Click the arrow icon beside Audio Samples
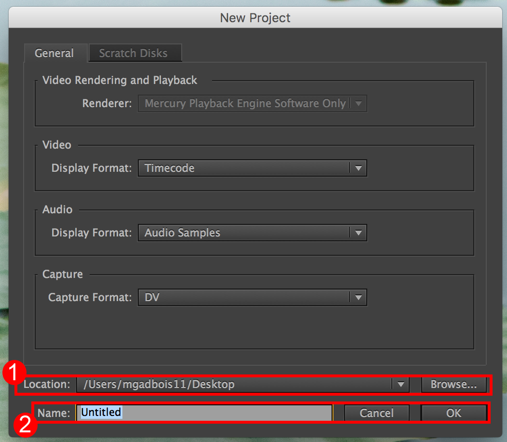 (358, 233)
